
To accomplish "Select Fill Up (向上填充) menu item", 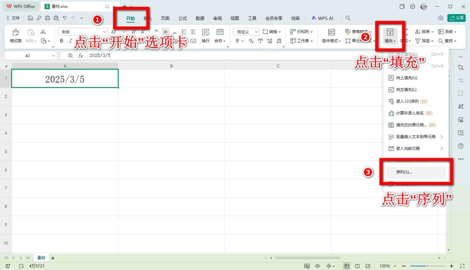I will pyautogui.click(x=416, y=78).
